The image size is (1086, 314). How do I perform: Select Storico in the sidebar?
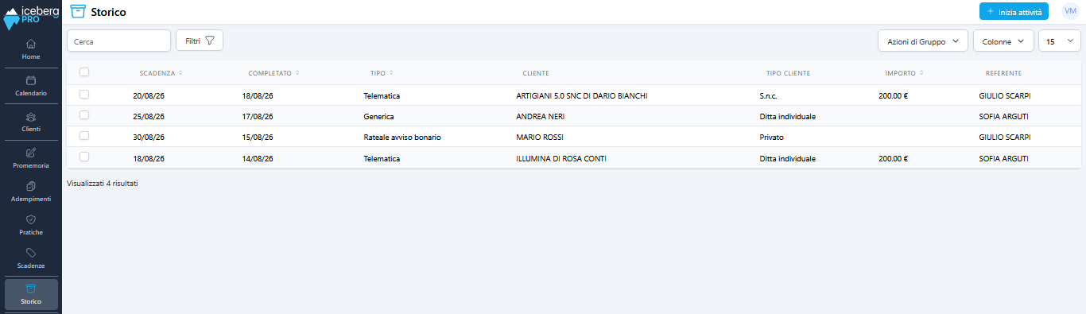click(31, 294)
